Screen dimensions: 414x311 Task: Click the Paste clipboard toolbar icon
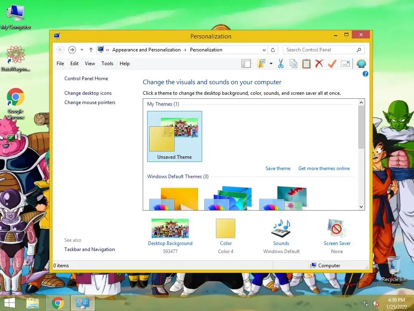[x=306, y=64]
